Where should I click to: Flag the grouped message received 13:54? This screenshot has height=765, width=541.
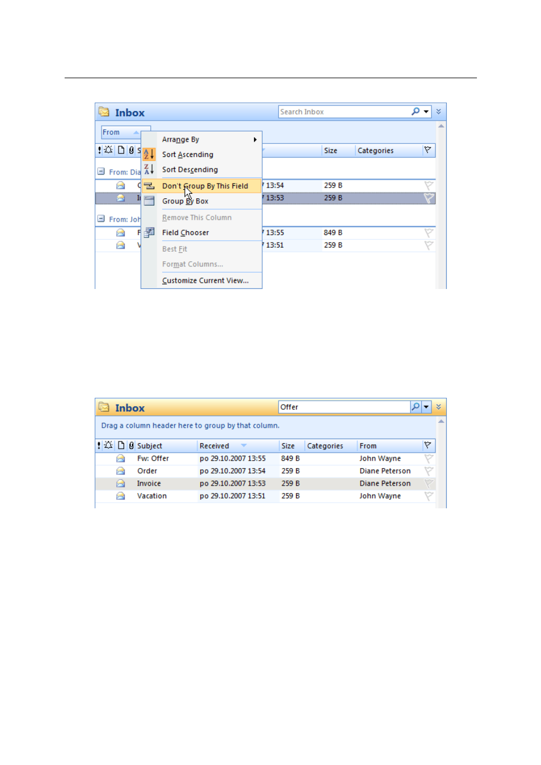[429, 185]
